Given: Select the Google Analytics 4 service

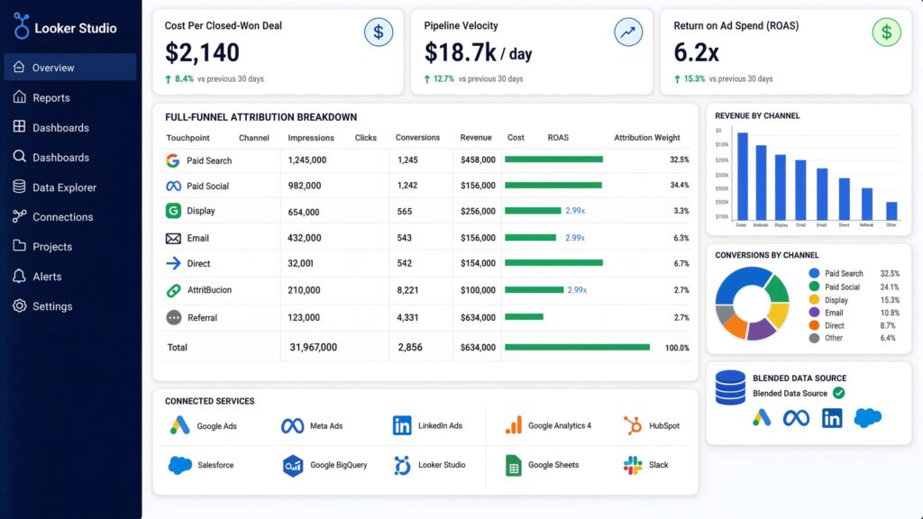Looking at the screenshot, I should point(548,425).
